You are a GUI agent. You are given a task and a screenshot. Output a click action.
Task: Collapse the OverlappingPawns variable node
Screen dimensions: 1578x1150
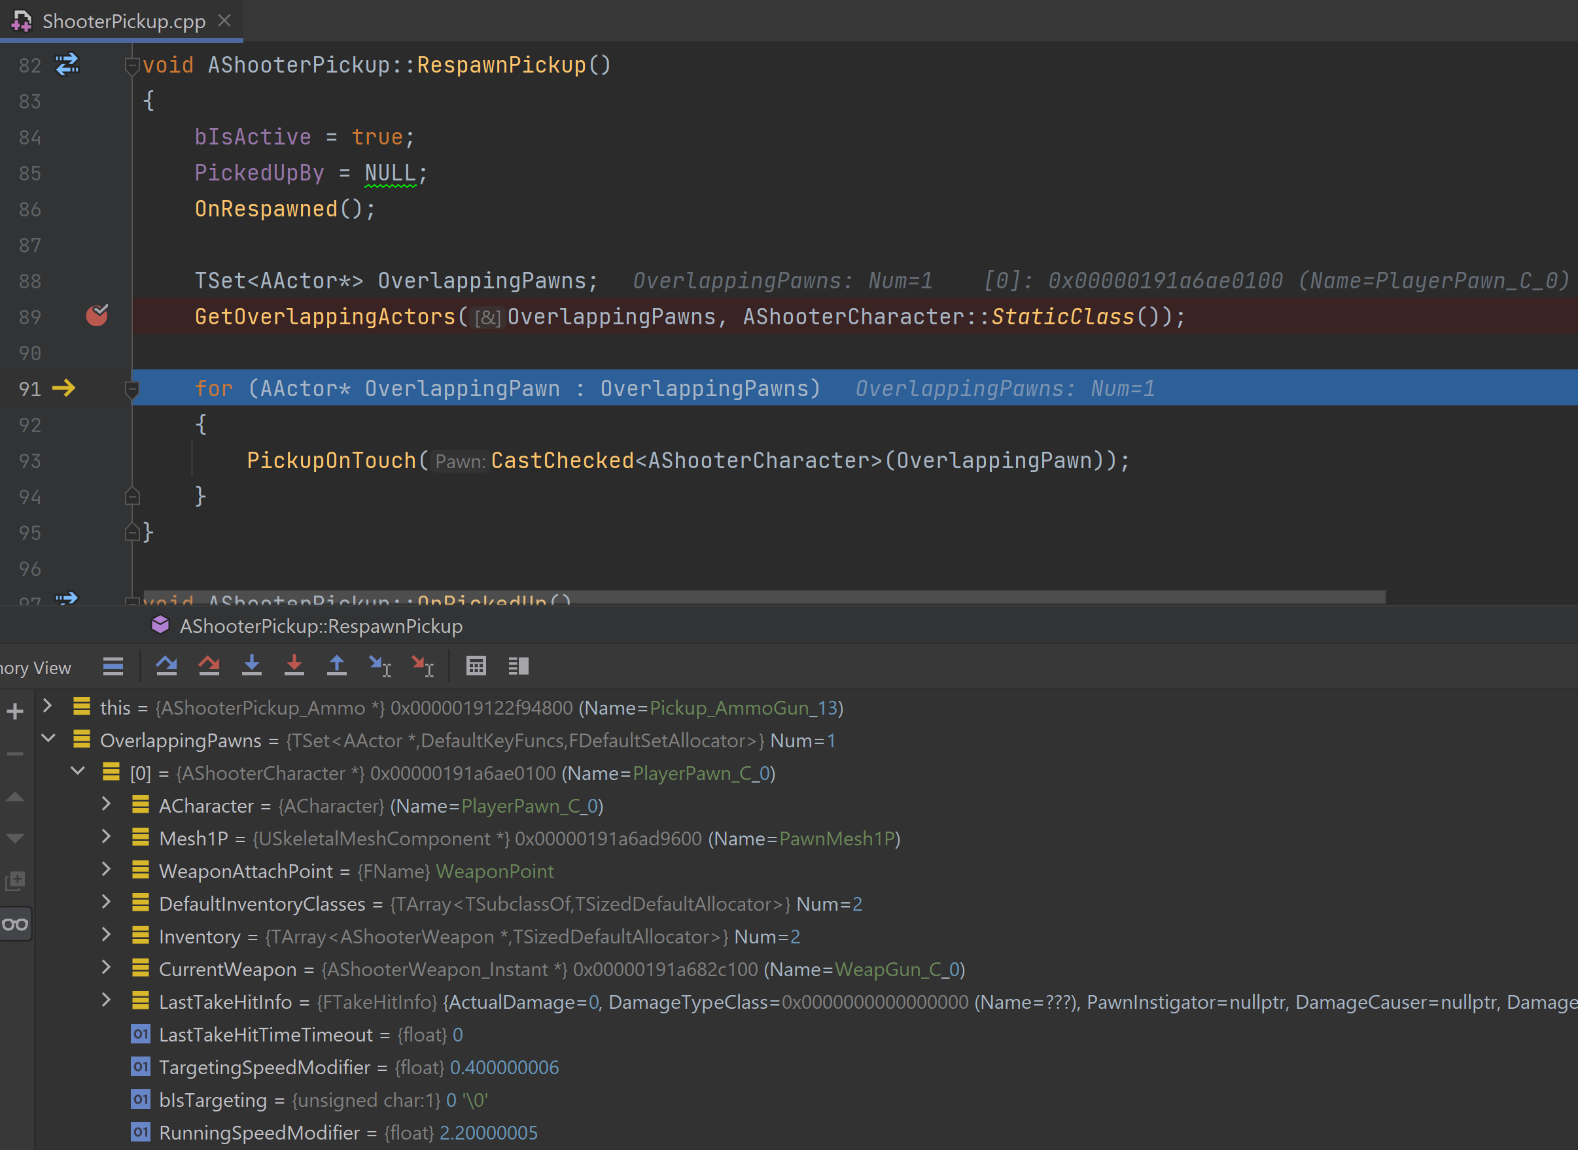click(48, 739)
